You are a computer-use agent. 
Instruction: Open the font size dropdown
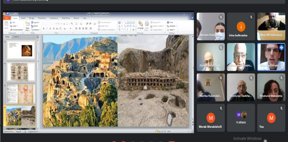(x=61, y=24)
